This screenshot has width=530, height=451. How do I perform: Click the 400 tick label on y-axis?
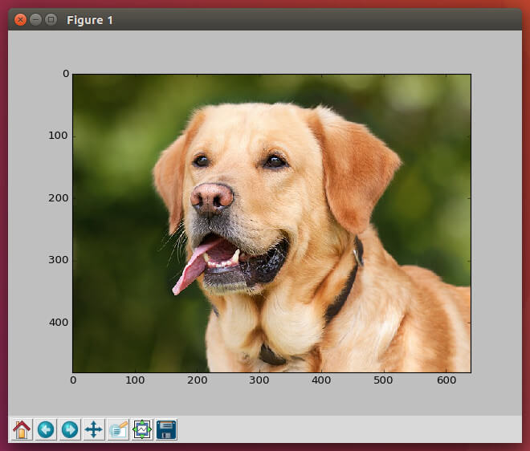(59, 322)
